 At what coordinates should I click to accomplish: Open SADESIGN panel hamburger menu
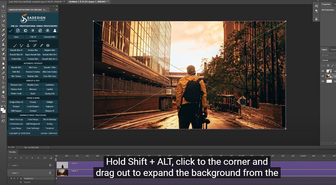pos(57,10)
